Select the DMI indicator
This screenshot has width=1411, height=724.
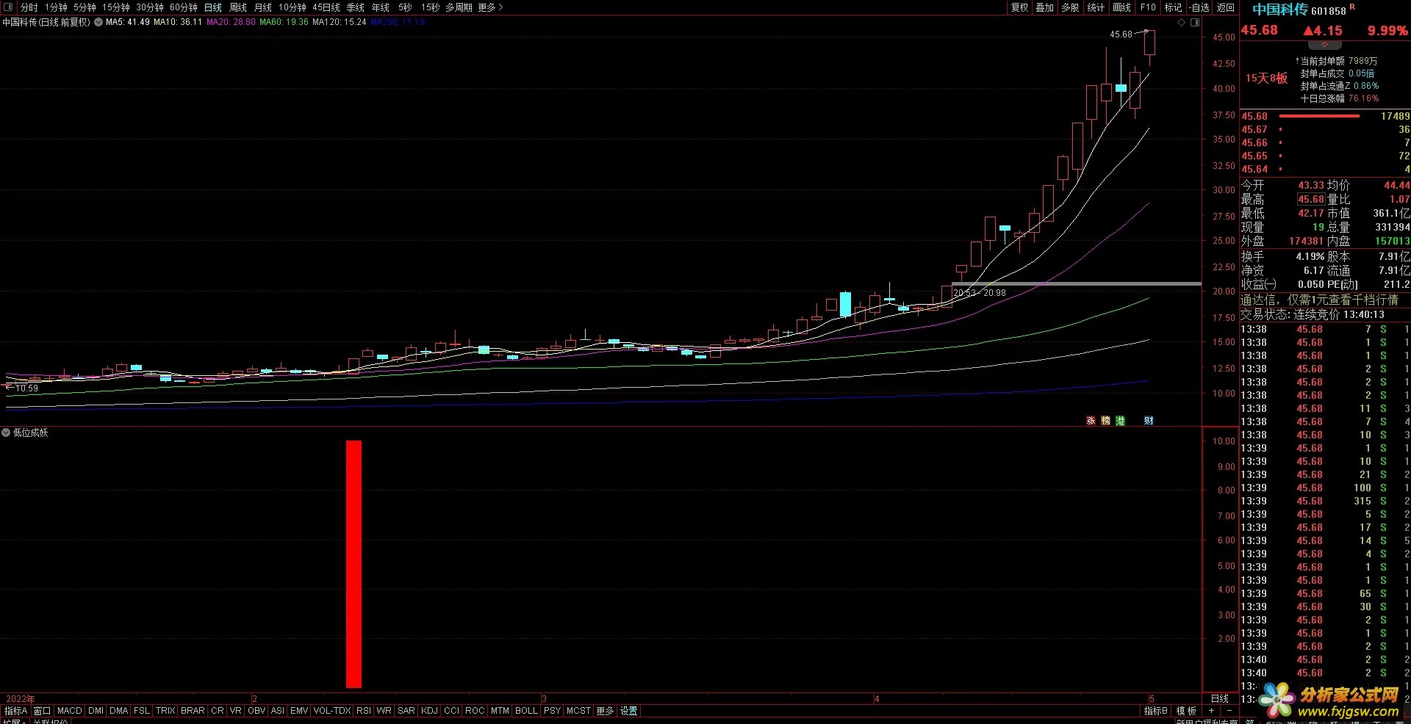96,711
